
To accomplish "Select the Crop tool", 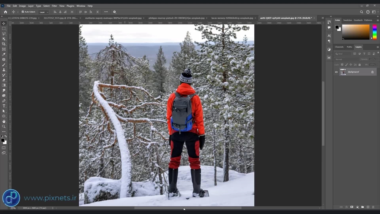I will pos(4,44).
